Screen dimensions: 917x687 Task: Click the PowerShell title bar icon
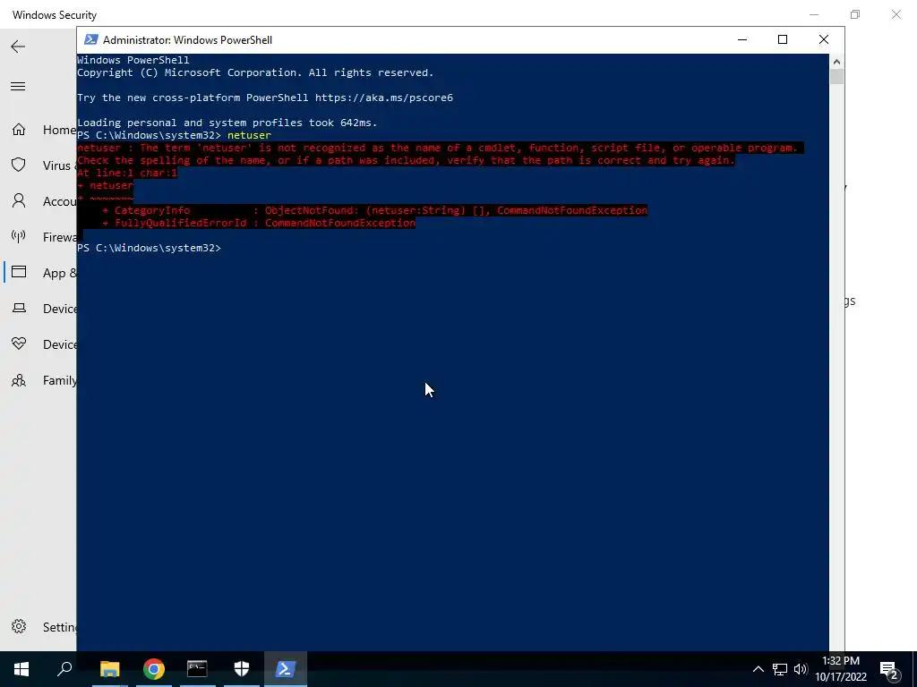click(90, 39)
